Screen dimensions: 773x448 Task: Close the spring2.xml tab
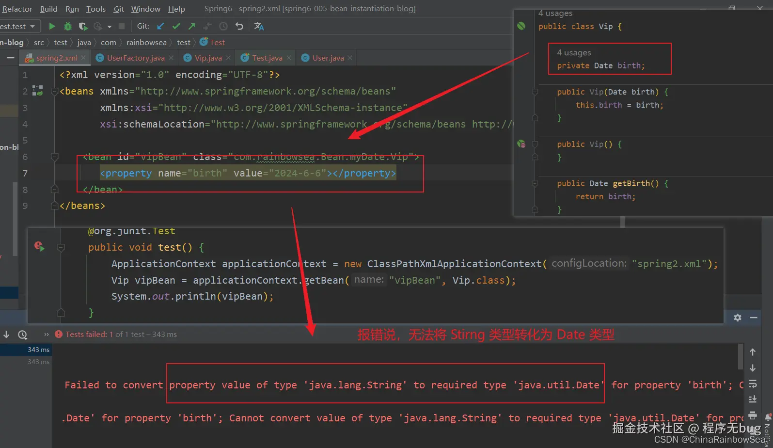(83, 58)
